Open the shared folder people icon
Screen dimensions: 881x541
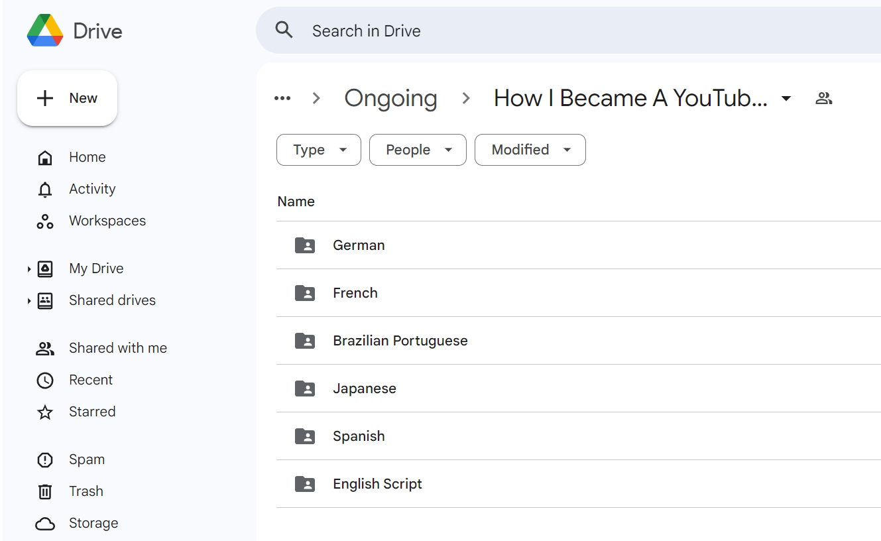click(823, 99)
